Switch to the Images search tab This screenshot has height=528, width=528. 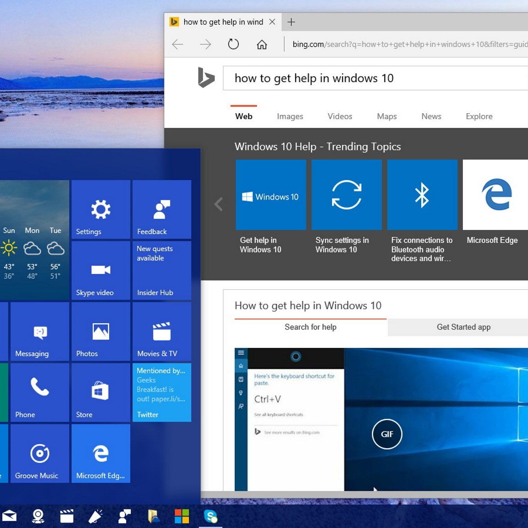(x=290, y=116)
